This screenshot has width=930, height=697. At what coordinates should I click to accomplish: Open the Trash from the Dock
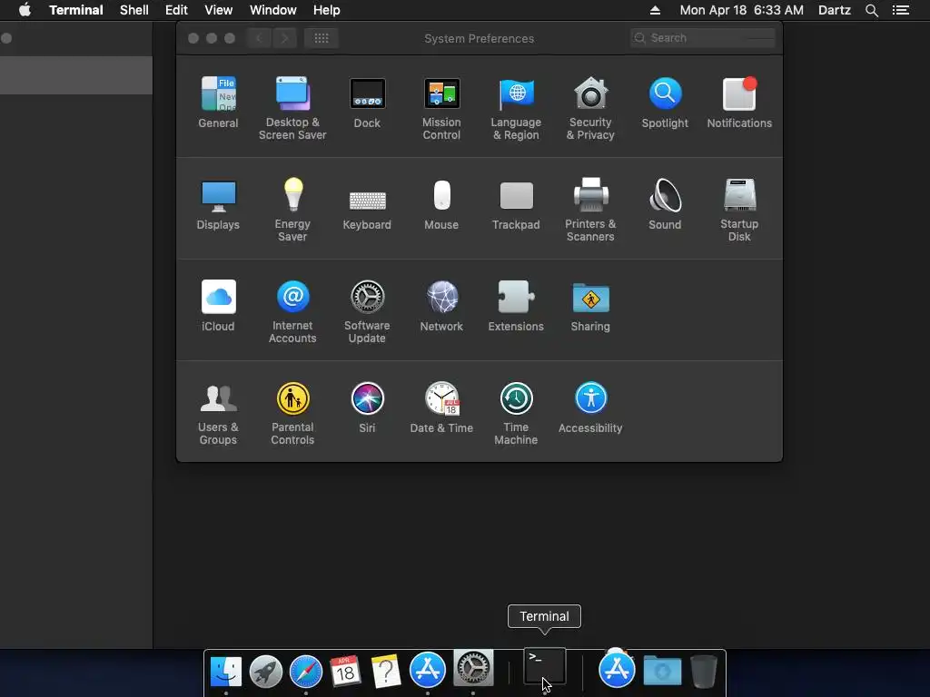(704, 672)
